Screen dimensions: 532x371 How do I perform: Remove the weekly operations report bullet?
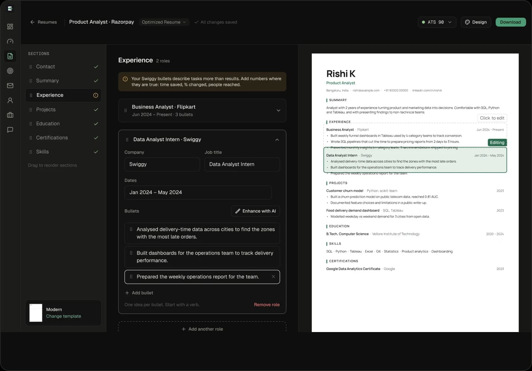tap(273, 277)
